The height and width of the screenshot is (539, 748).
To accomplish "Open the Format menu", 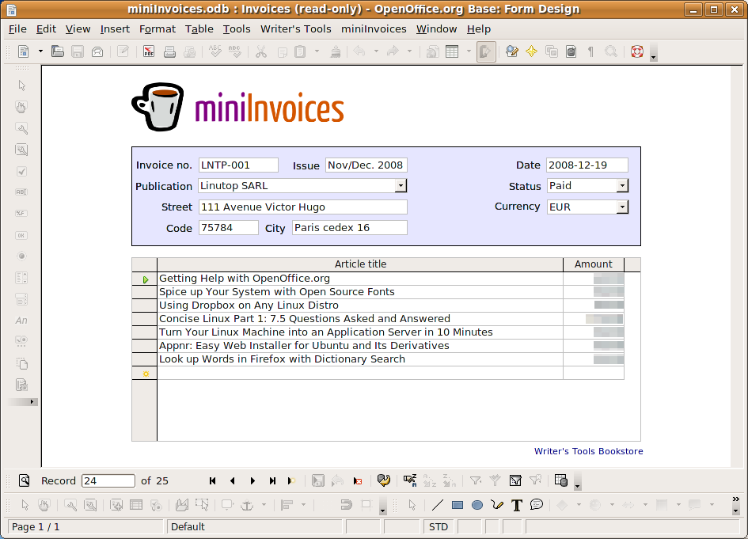I will [x=158, y=29].
